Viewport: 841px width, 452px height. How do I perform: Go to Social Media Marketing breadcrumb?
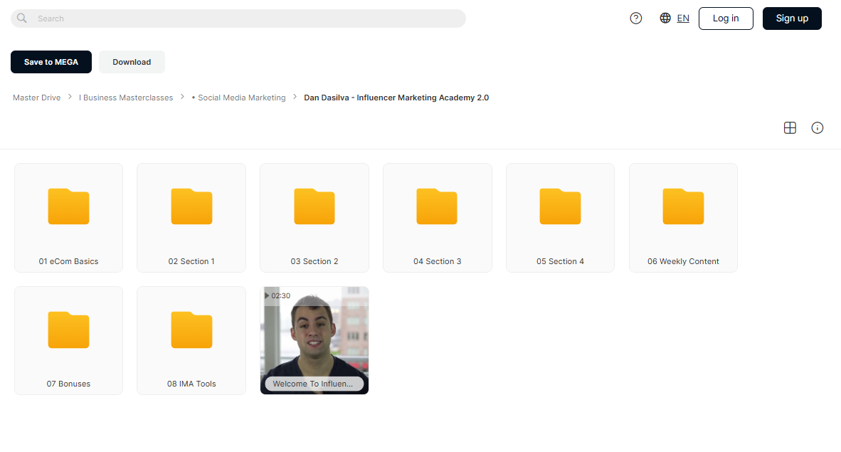238,98
